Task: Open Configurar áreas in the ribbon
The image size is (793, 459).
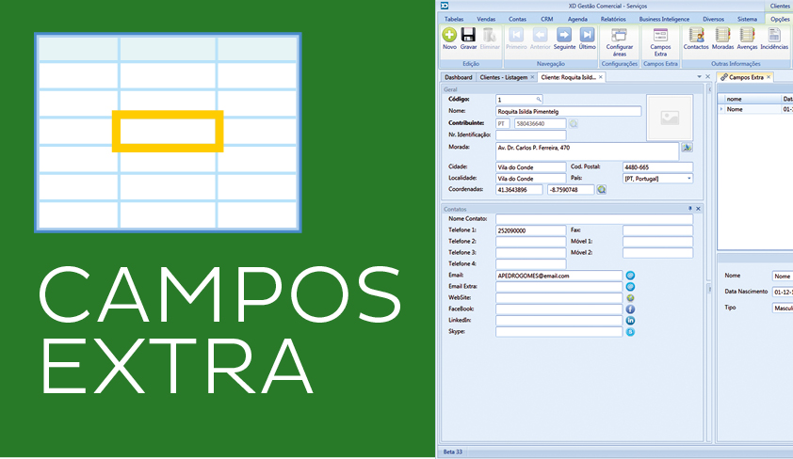Action: pyautogui.click(x=619, y=38)
